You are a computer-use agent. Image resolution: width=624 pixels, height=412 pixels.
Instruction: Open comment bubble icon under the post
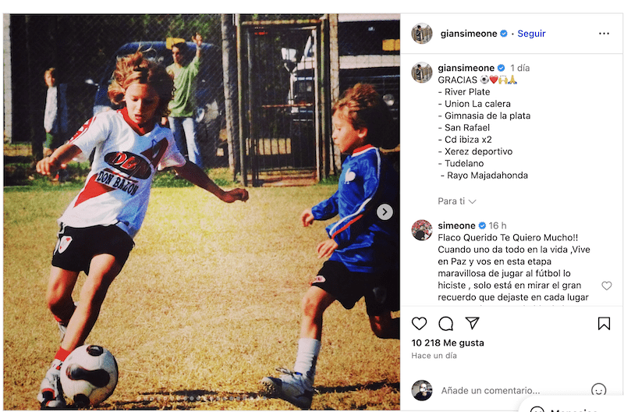point(445,323)
